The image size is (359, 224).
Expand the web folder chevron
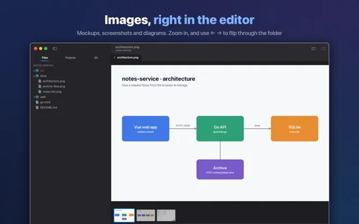(34, 97)
